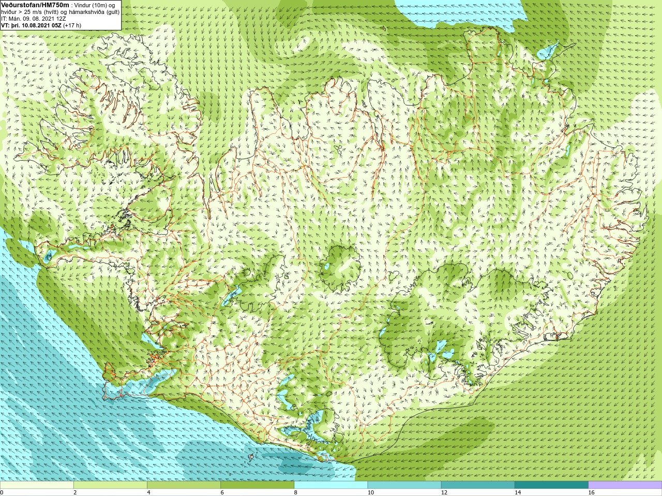Click the lavender above-16 m/s legend swatch
The width and height of the screenshot is (662, 496).
[625, 485]
